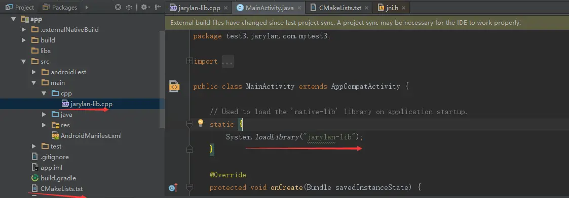The width and height of the screenshot is (569, 198).
Task: Close the jarylan-lib.cpp tab
Action: [225, 8]
